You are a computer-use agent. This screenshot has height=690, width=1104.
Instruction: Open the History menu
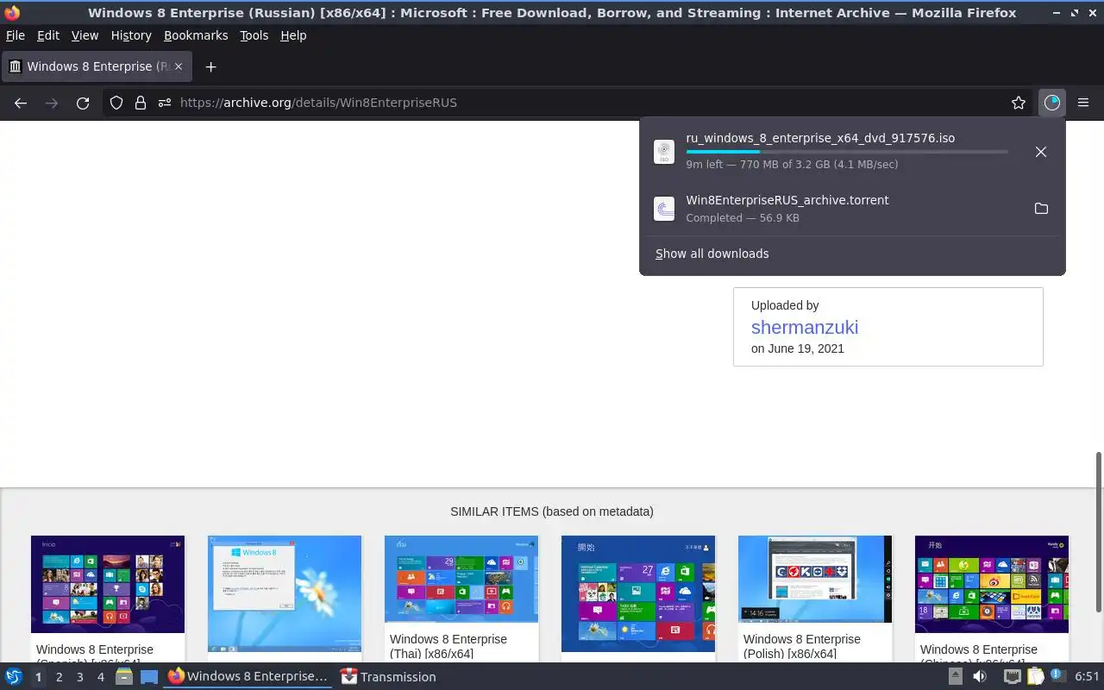131,35
